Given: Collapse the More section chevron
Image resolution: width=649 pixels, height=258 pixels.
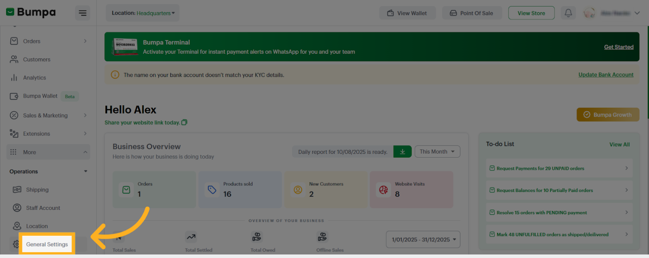Looking at the screenshot, I should [x=85, y=152].
